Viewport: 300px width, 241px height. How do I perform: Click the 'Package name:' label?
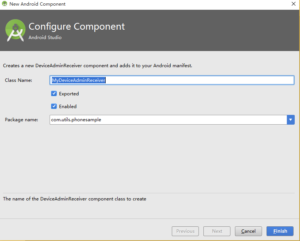(x=21, y=120)
